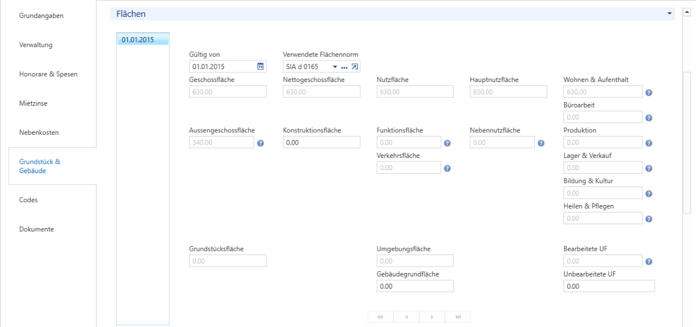Viewport: 696px width, 327px height.
Task: Click the Wohnen & Aufenthalt value field
Action: (603, 92)
